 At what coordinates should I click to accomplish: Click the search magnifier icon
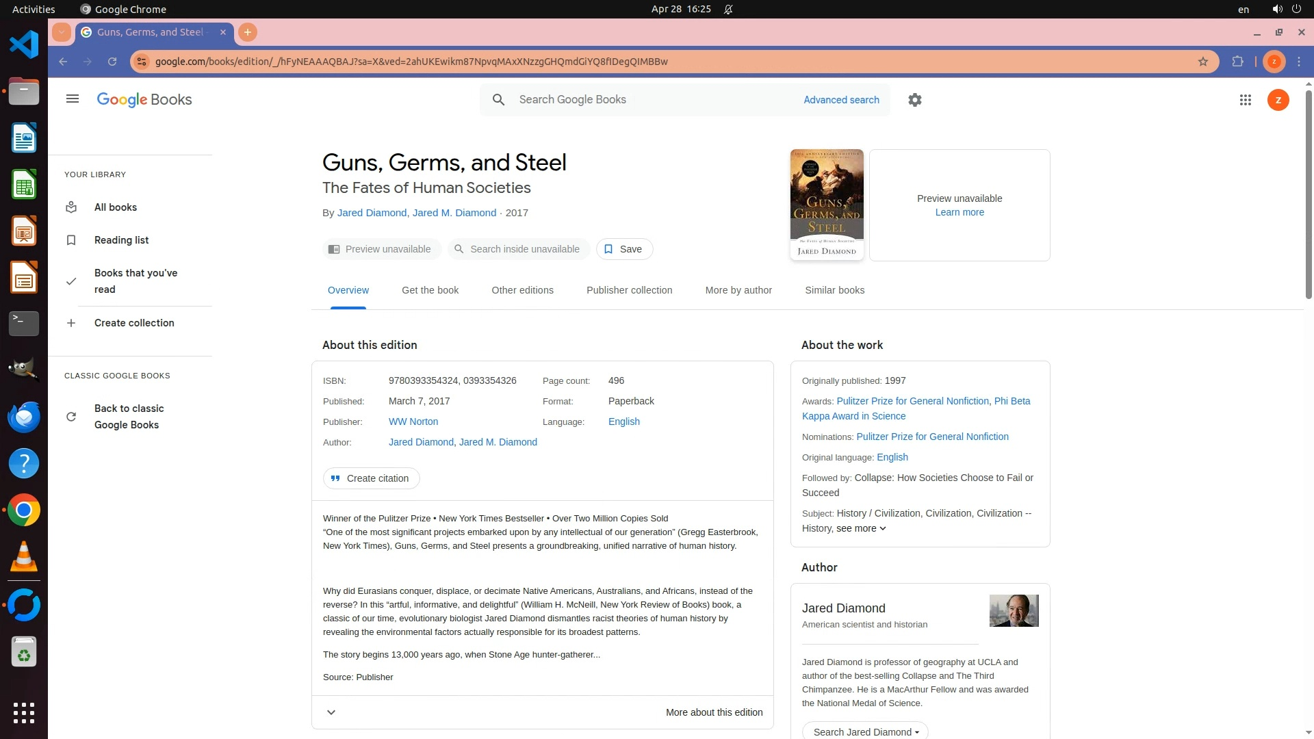pos(499,100)
